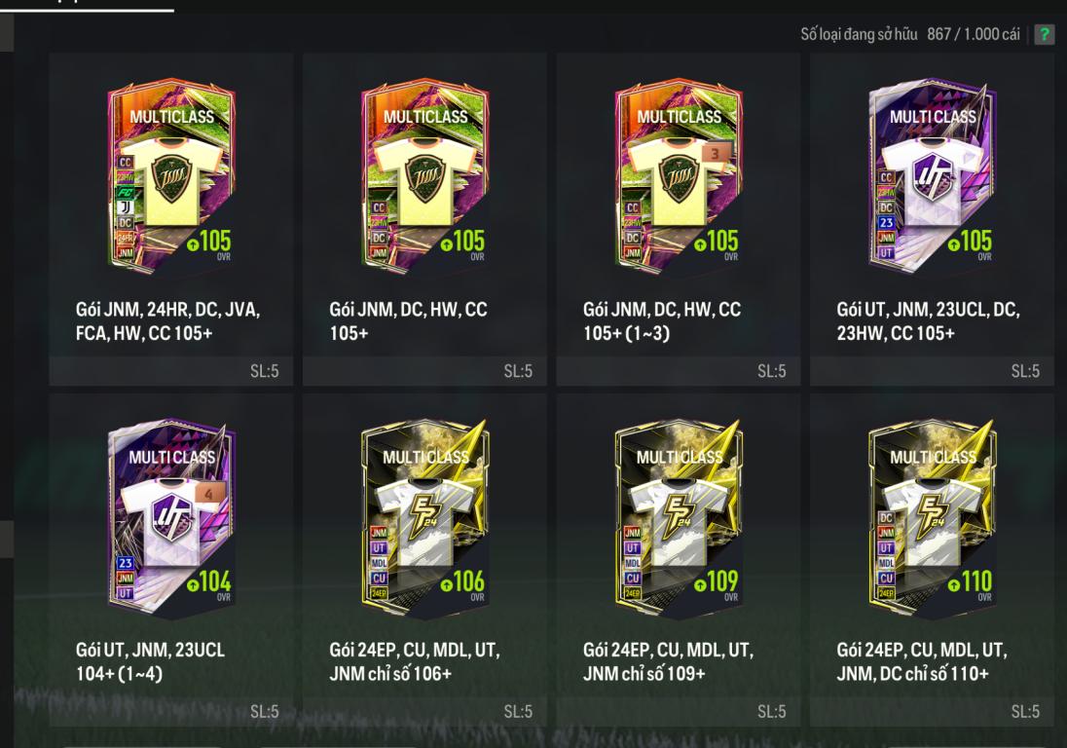Click the blue 23 badge on UT 105 card
Viewport: 1067px width, 748px height.
pos(886,223)
